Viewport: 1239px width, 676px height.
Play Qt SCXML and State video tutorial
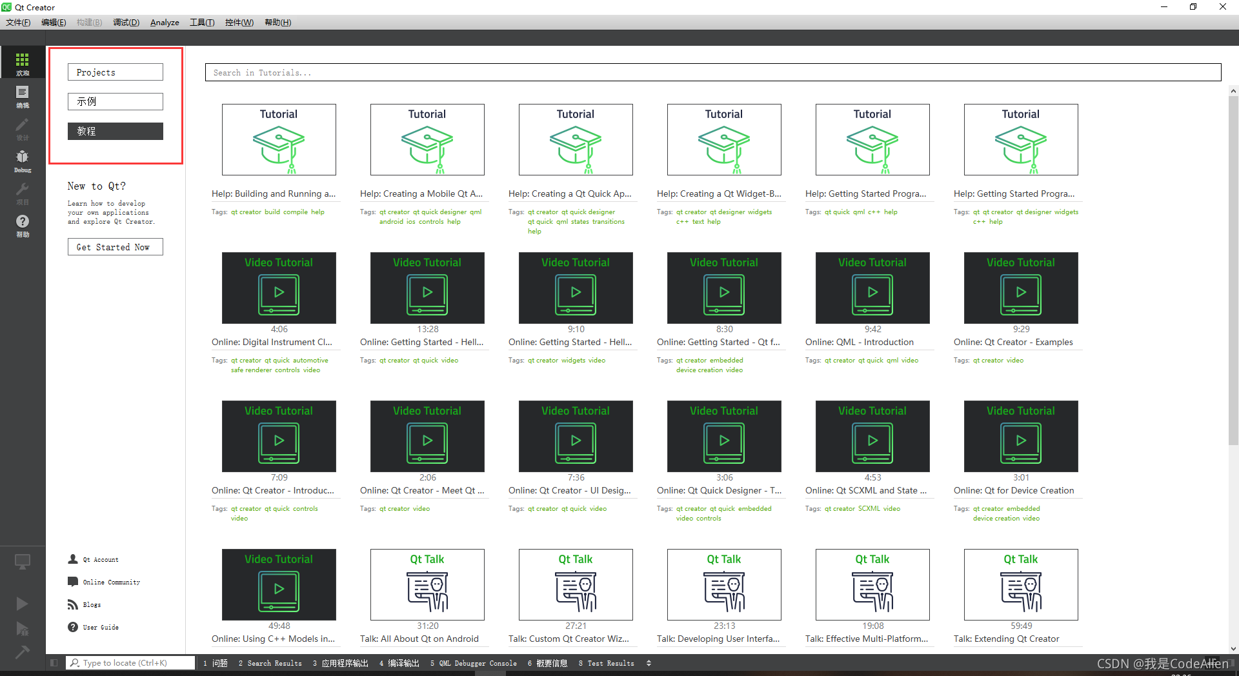[x=872, y=436]
